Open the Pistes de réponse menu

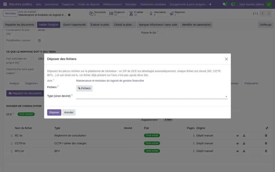89,4
